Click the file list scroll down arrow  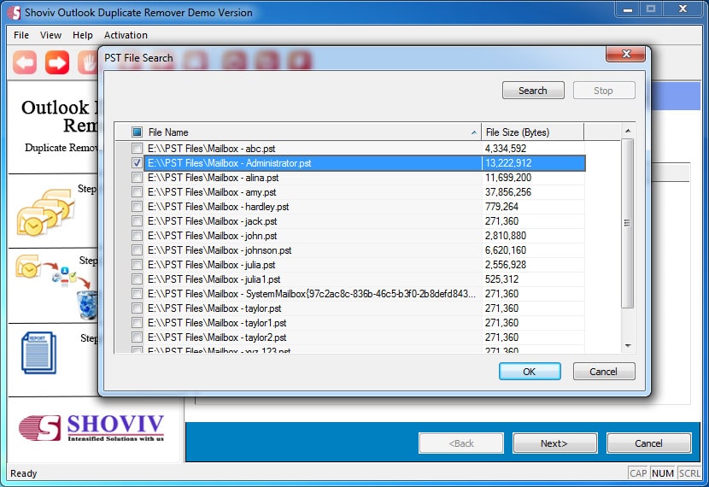click(x=628, y=346)
